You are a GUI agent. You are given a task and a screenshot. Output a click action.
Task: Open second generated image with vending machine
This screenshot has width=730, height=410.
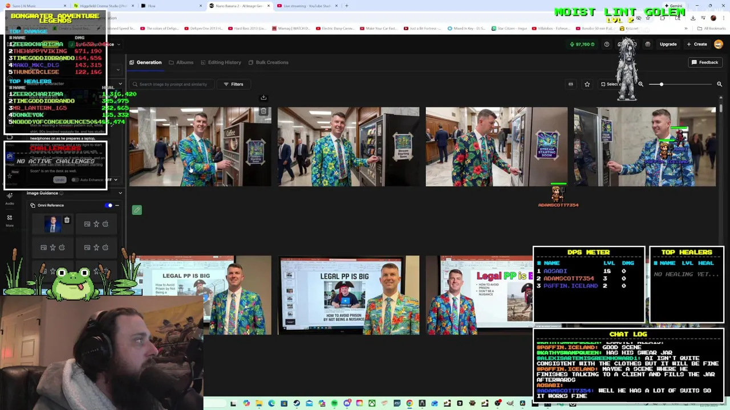348,147
